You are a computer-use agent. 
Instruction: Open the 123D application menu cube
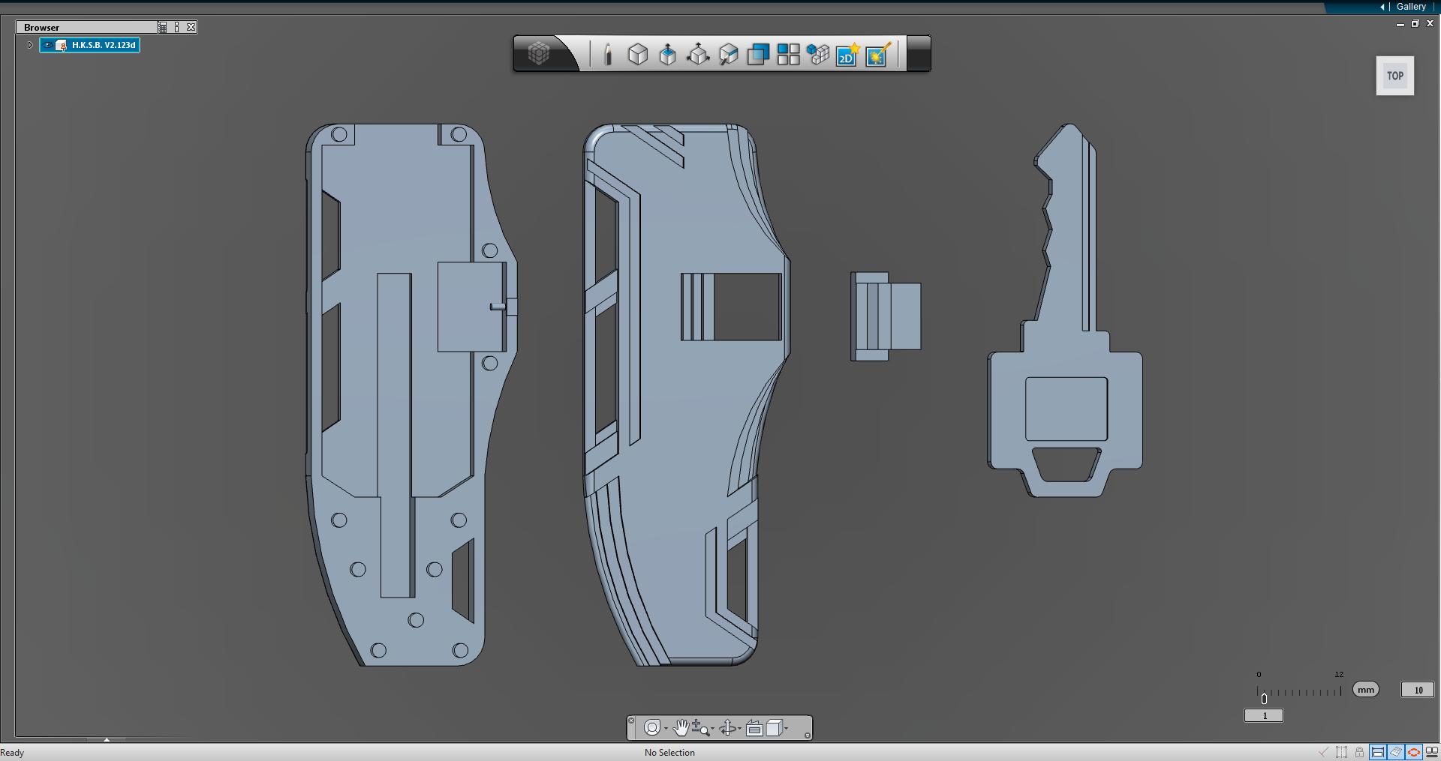[539, 53]
